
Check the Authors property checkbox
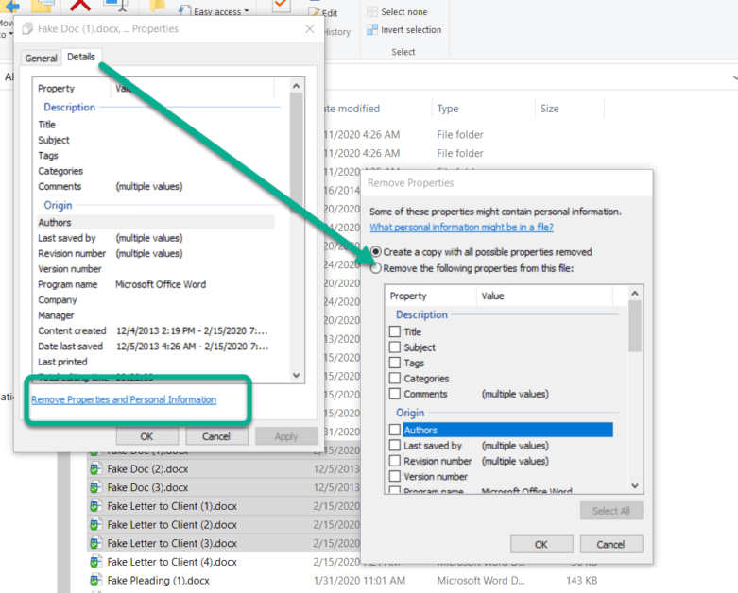click(395, 430)
